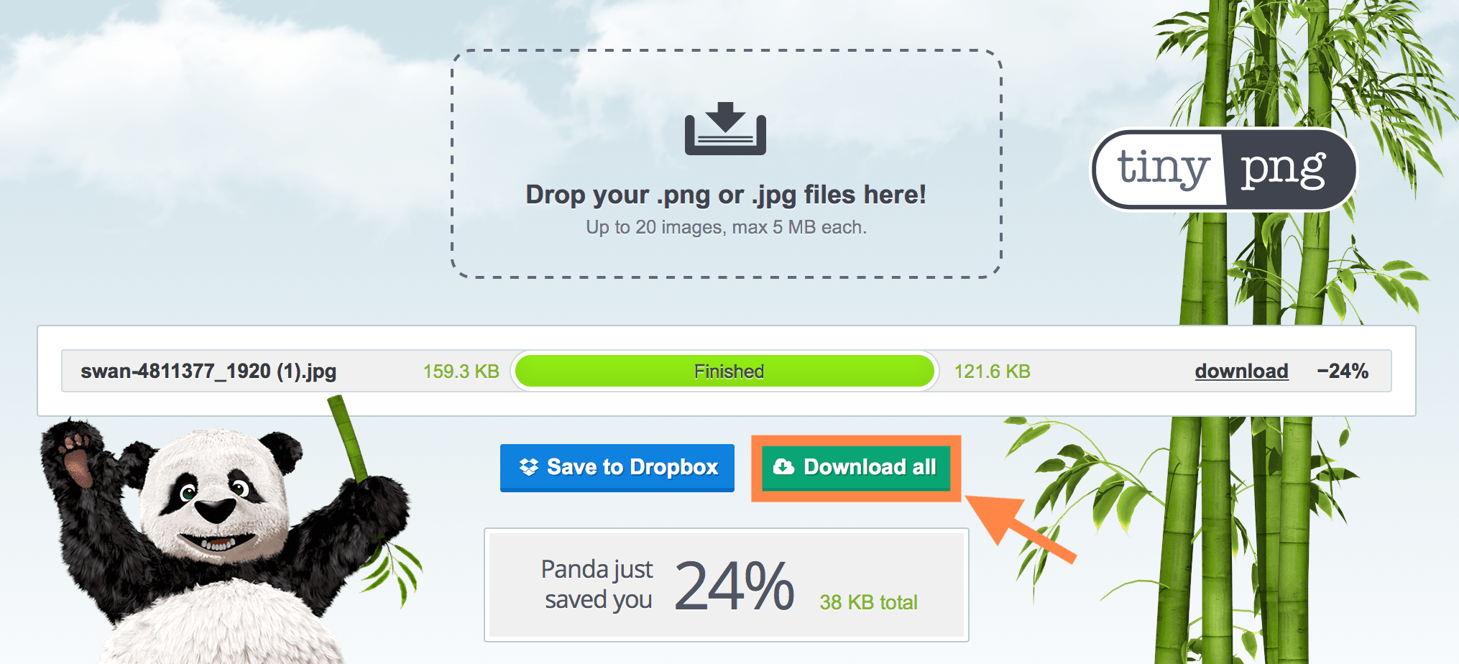
Task: Click the cloud download icon beside Download all
Action: tap(783, 467)
